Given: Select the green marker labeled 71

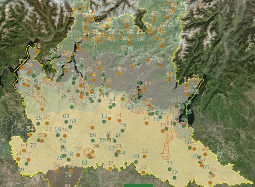Looking at the screenshot, I should 169,169.
